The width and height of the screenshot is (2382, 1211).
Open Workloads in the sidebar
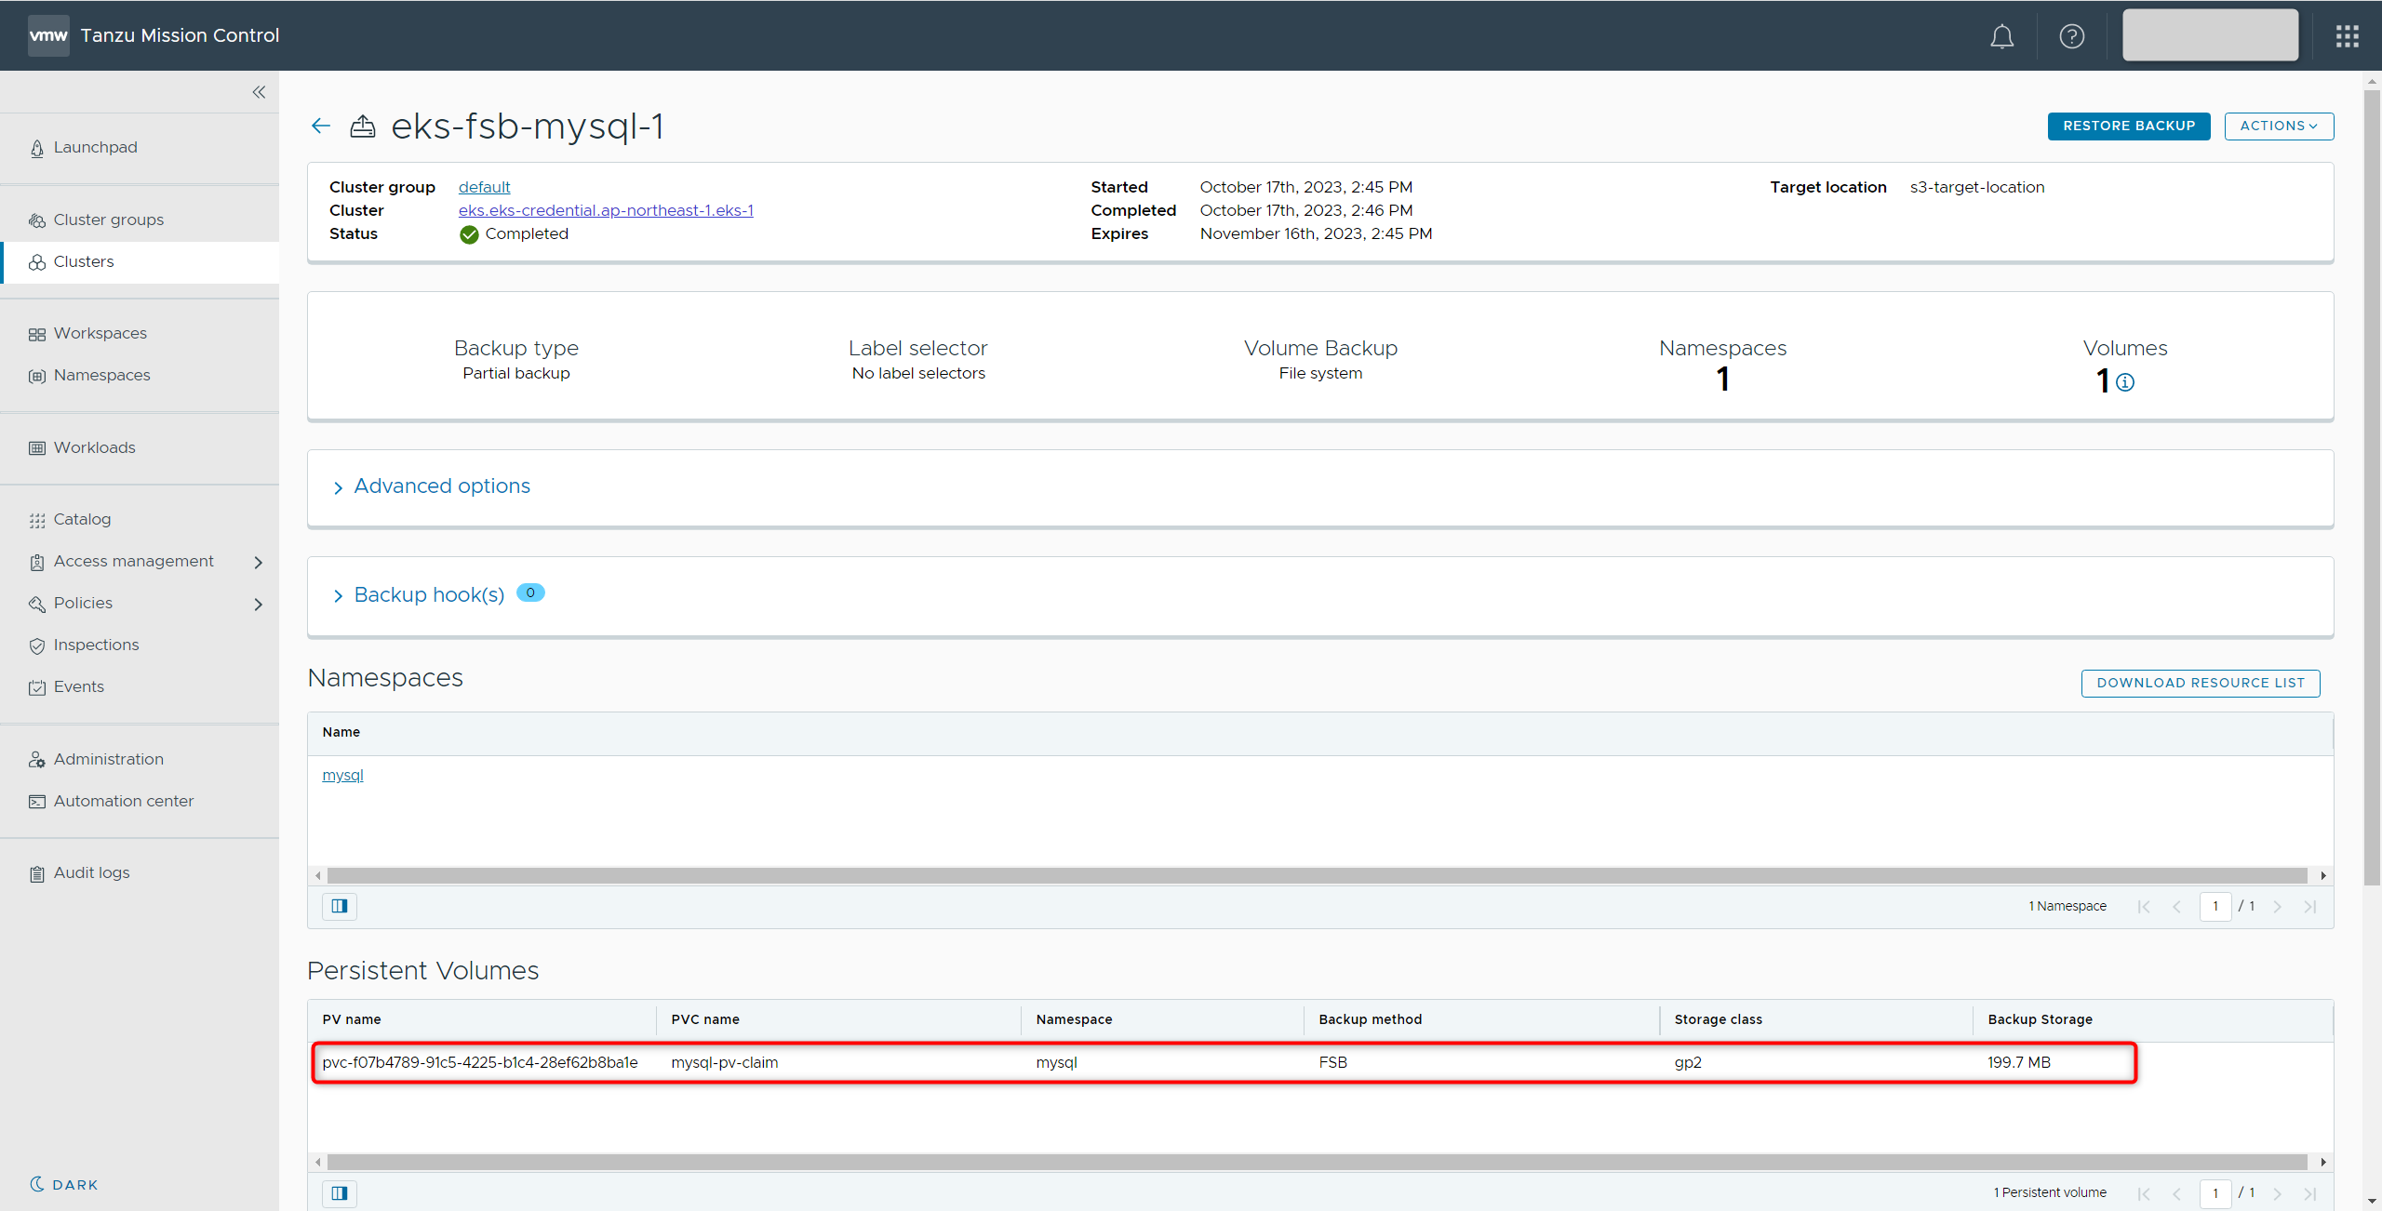coord(94,448)
